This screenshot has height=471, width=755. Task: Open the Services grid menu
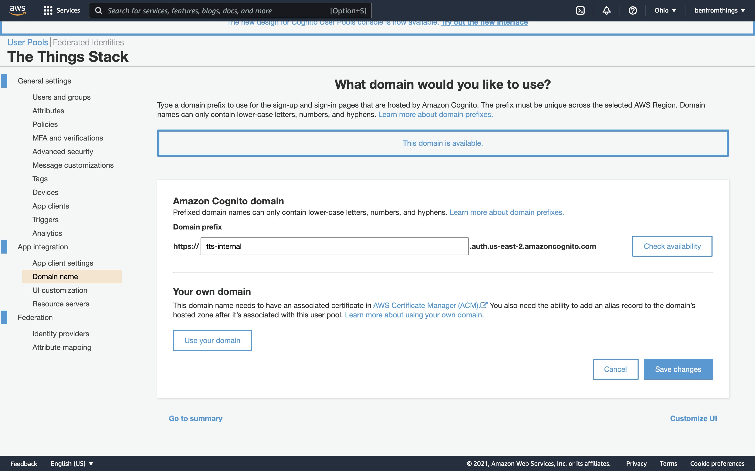pos(62,10)
